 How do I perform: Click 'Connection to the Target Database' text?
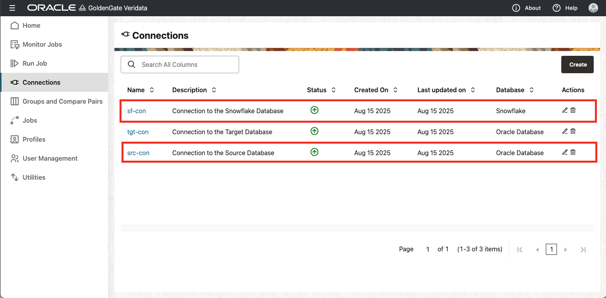coord(222,132)
